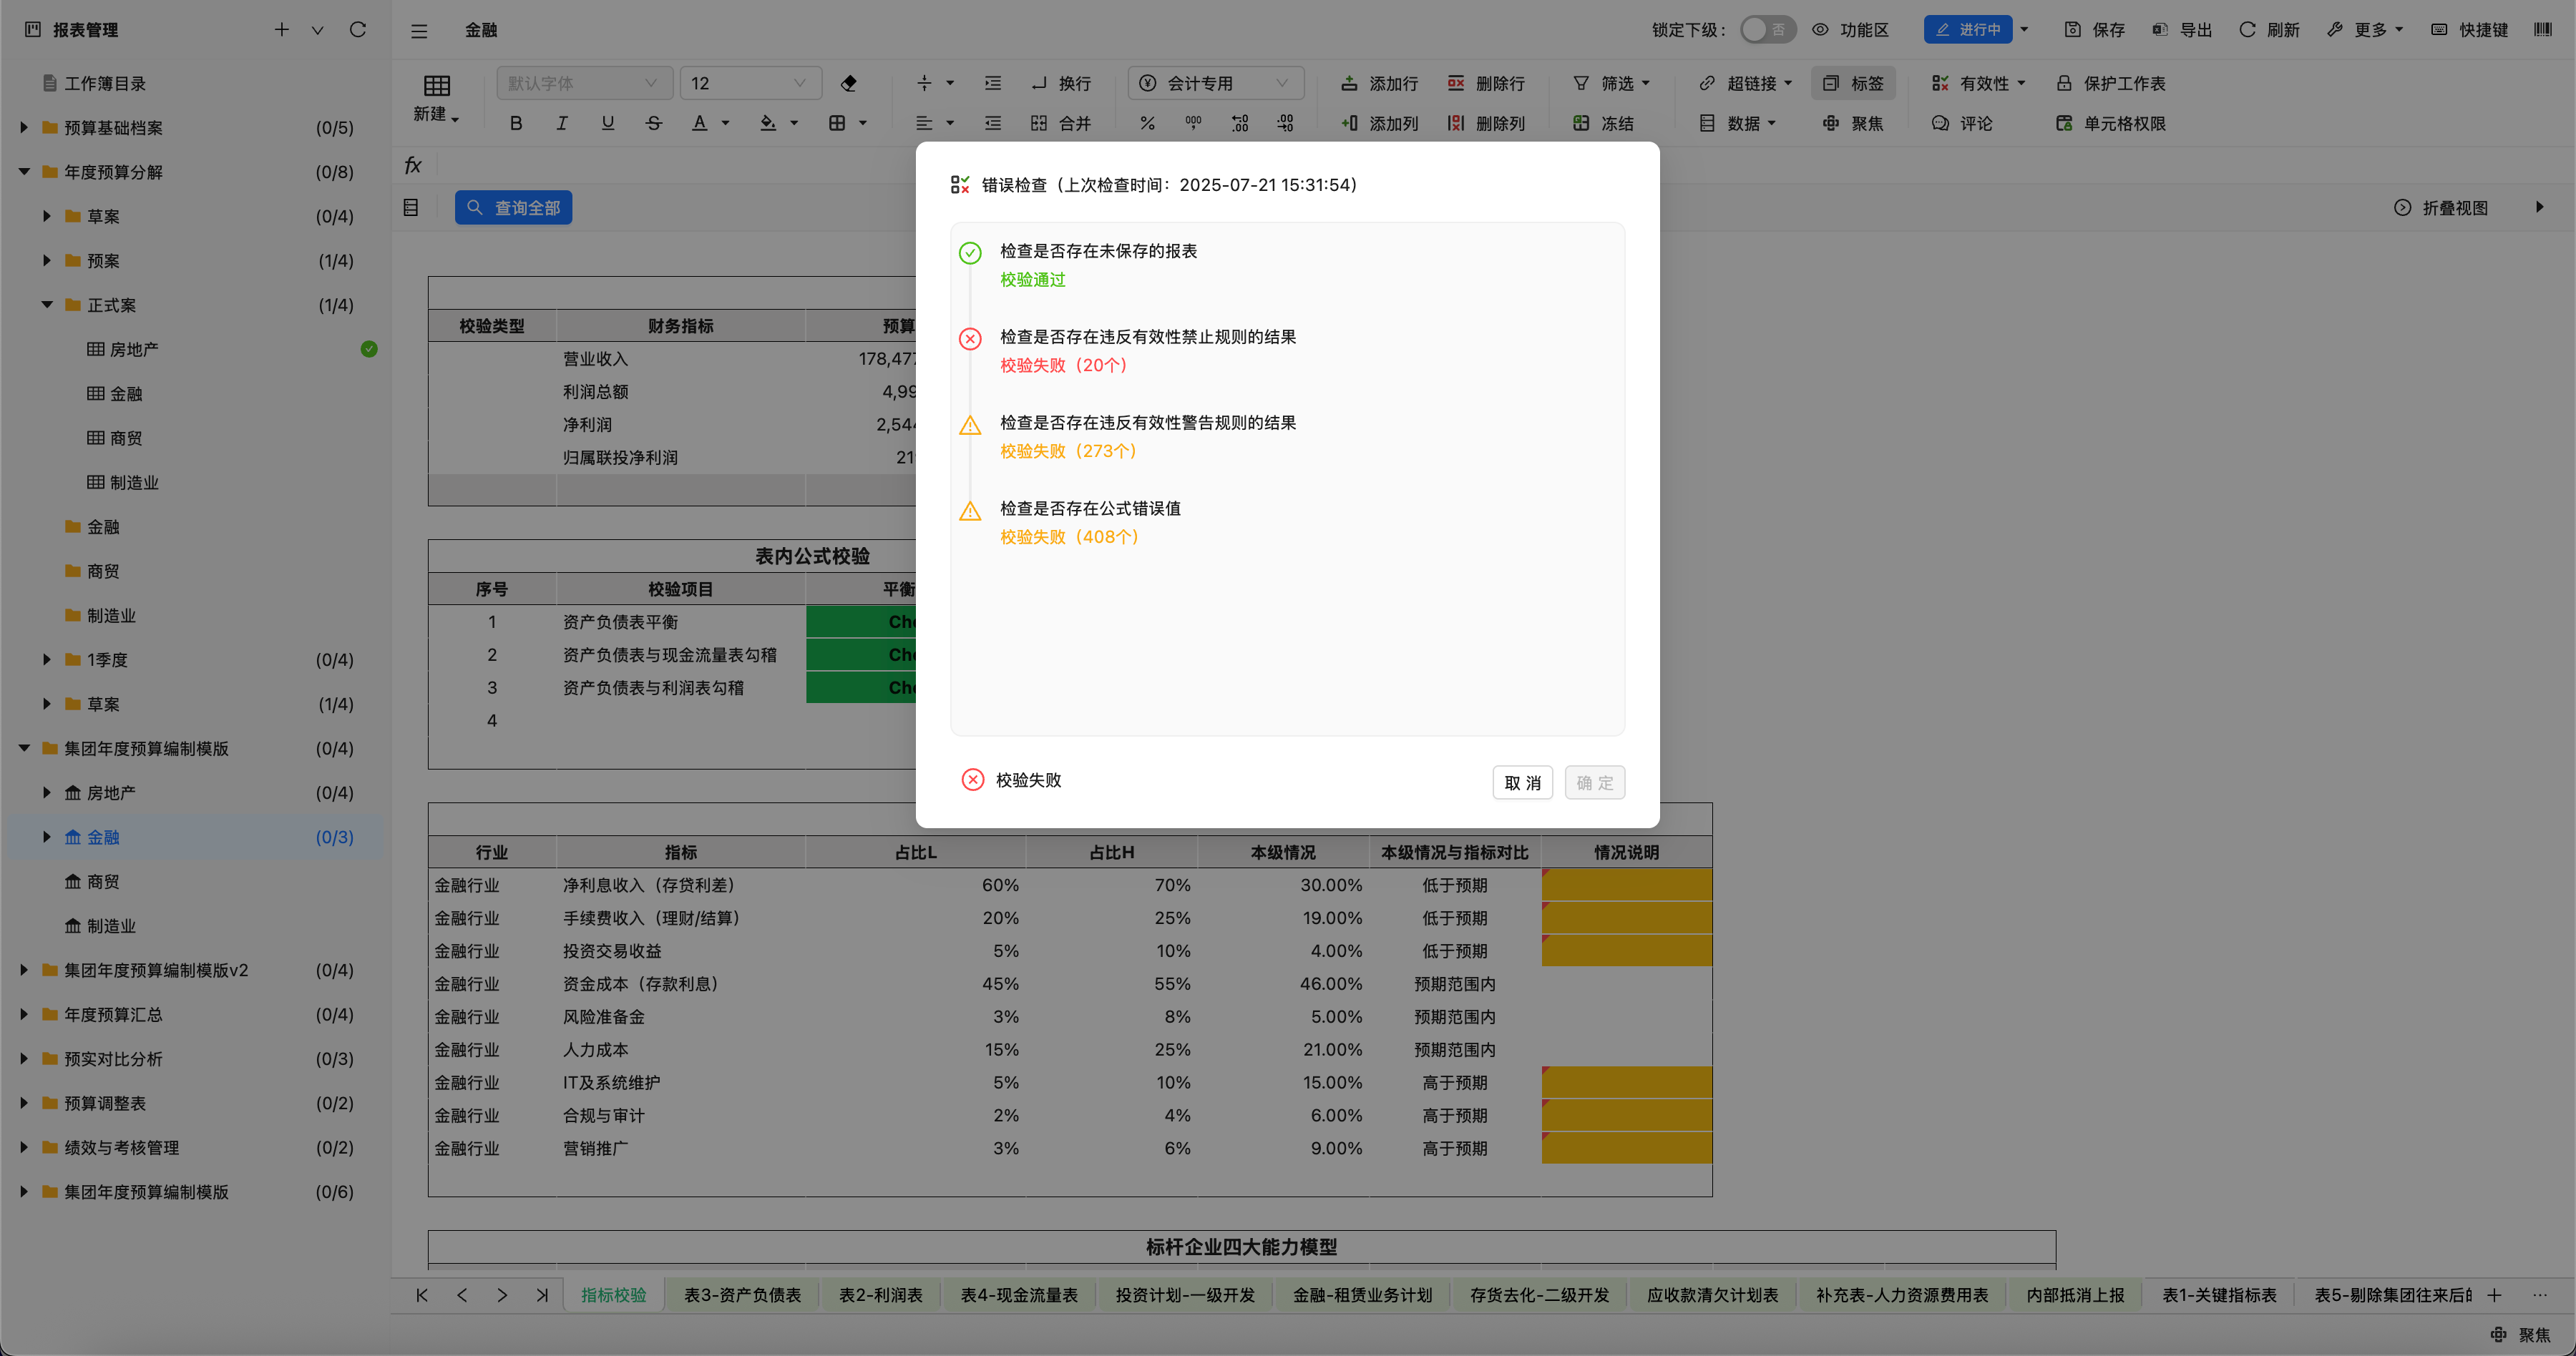Open the 表4-现金流量表 sheet tab
The width and height of the screenshot is (2576, 1356).
pos(1019,1295)
